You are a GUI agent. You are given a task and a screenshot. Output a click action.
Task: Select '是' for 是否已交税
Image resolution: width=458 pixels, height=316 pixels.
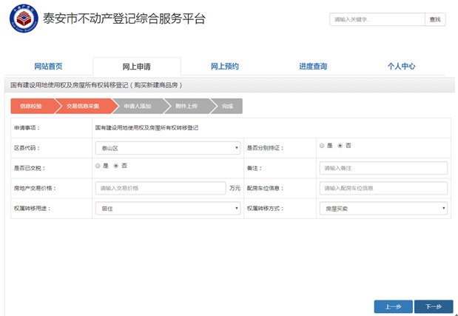coord(98,165)
